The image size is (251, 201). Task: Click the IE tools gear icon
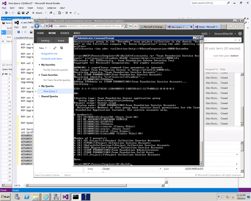(x=241, y=26)
